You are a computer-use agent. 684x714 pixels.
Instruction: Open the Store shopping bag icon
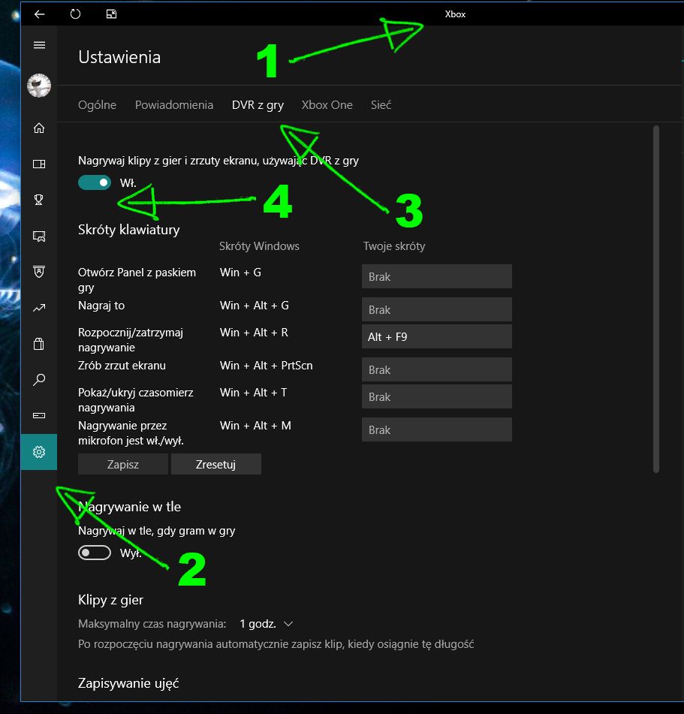point(39,344)
